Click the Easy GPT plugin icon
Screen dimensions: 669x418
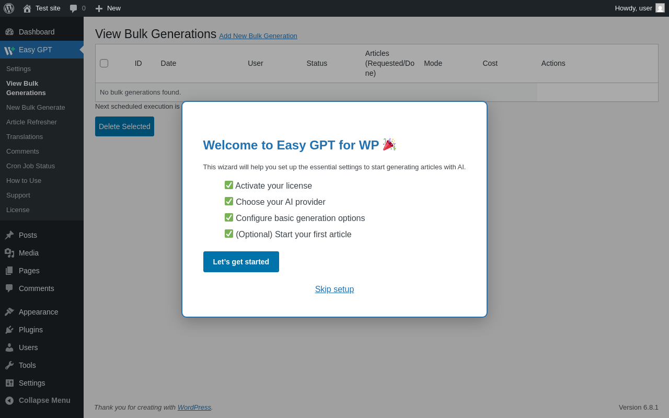point(9,50)
